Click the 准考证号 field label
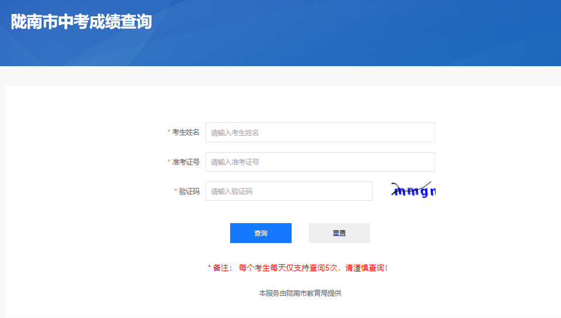This screenshot has width=561, height=318. click(x=186, y=162)
